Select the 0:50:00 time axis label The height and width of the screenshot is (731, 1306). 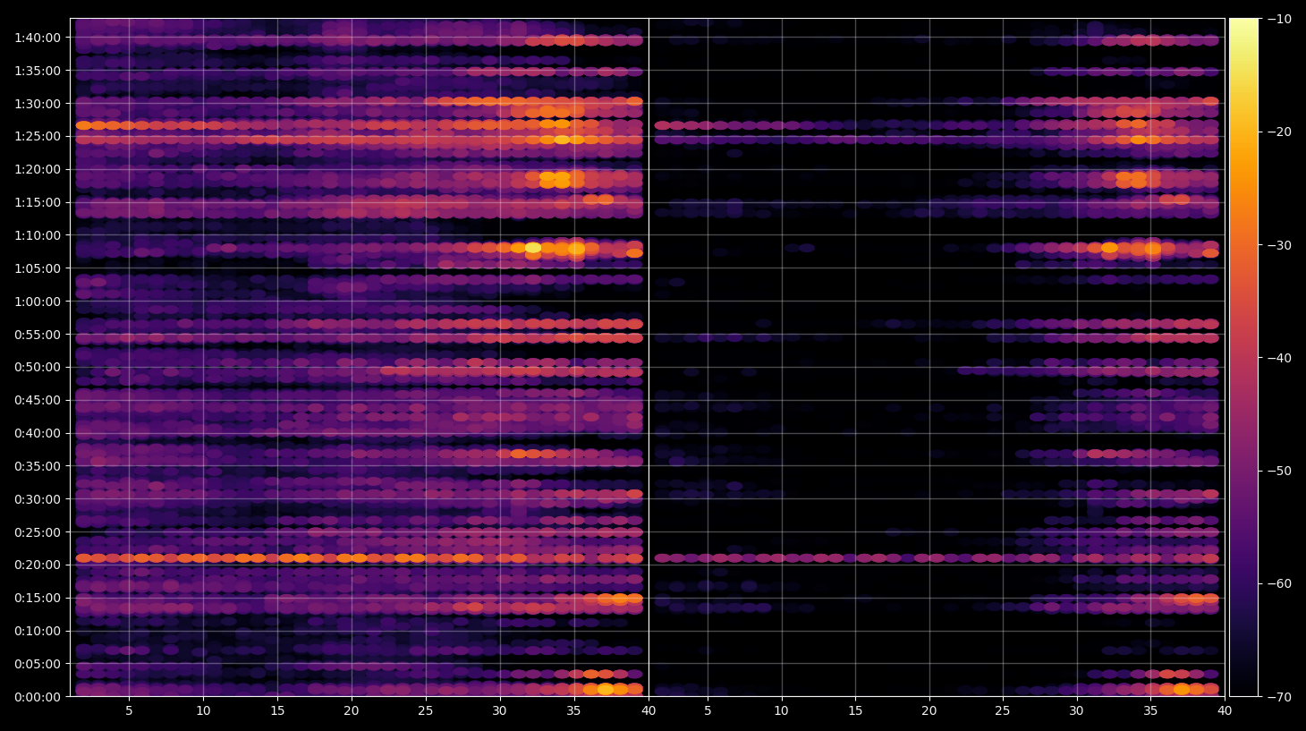point(38,367)
